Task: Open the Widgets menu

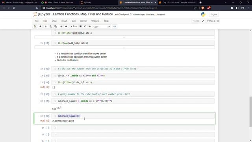Action: point(95,21)
